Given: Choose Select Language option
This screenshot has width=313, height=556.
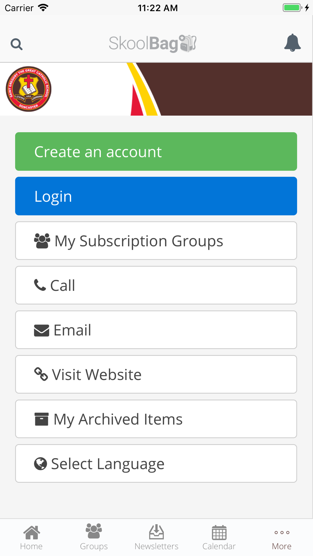Looking at the screenshot, I should 156,463.
